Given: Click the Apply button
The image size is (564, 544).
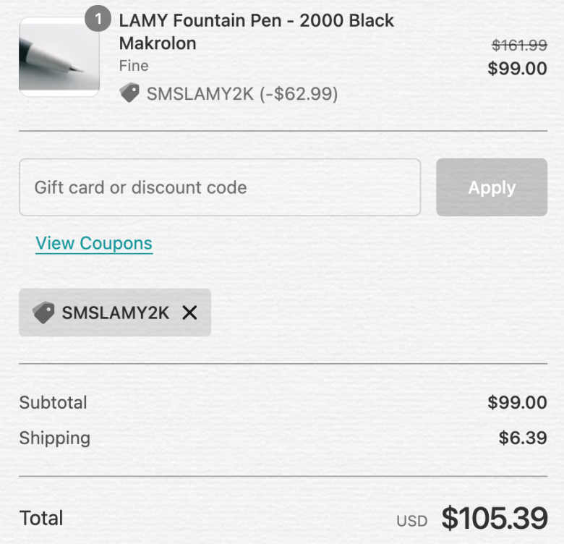Looking at the screenshot, I should [x=492, y=187].
